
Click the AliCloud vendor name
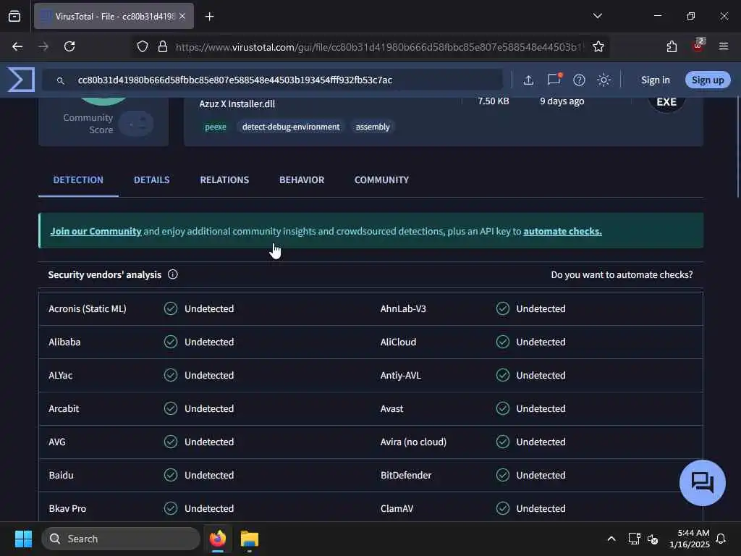pos(399,342)
